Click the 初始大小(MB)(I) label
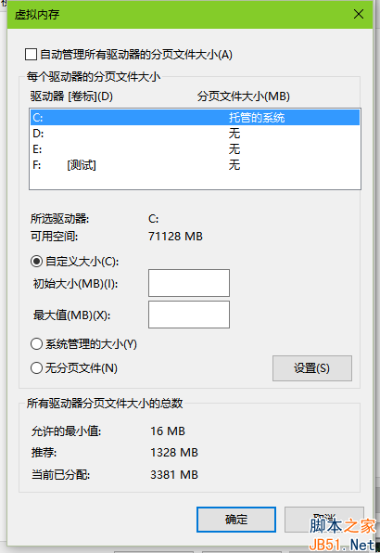This screenshot has height=553, width=380. click(75, 284)
